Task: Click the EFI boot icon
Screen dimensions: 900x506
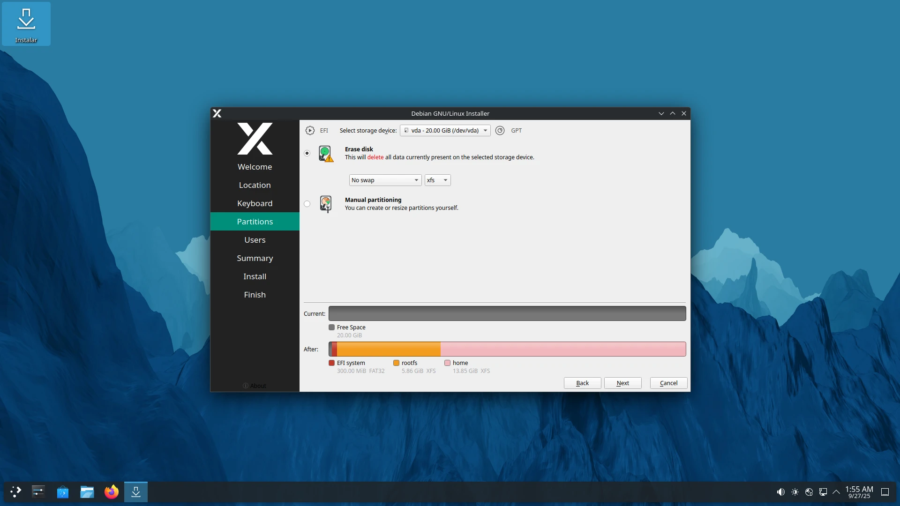Action: (310, 131)
